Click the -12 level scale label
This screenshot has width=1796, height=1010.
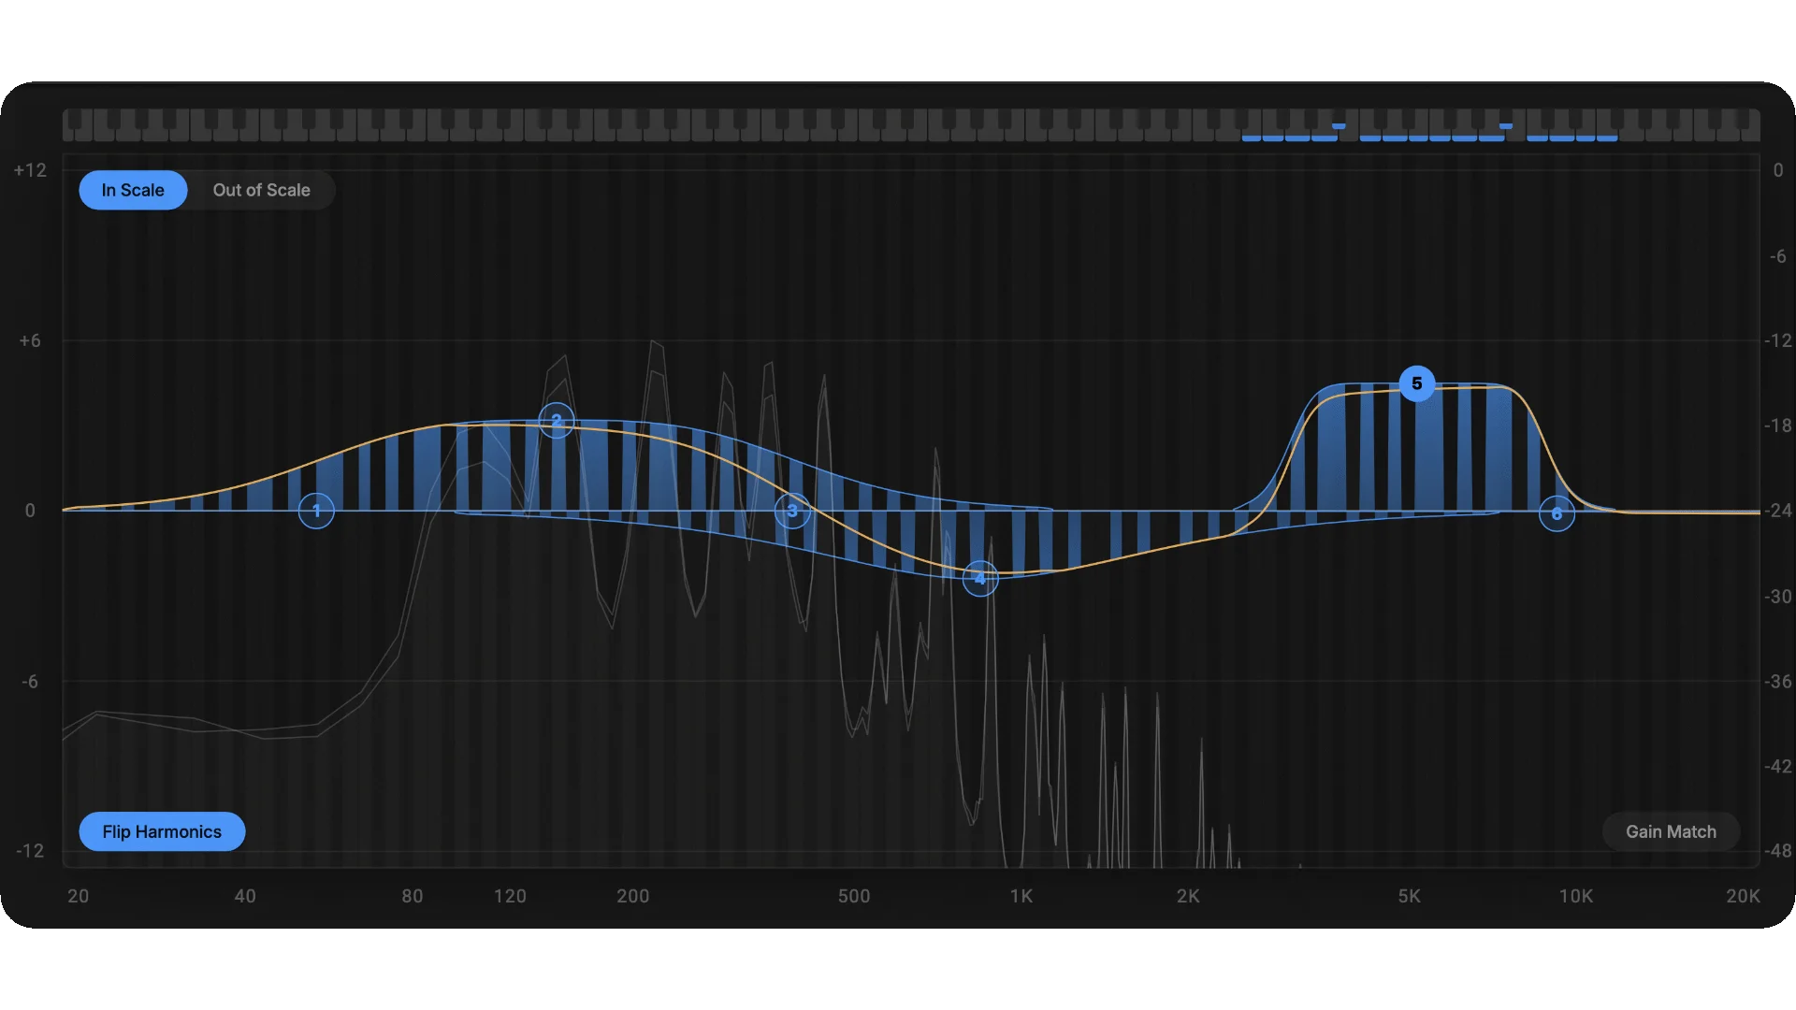tap(1777, 340)
